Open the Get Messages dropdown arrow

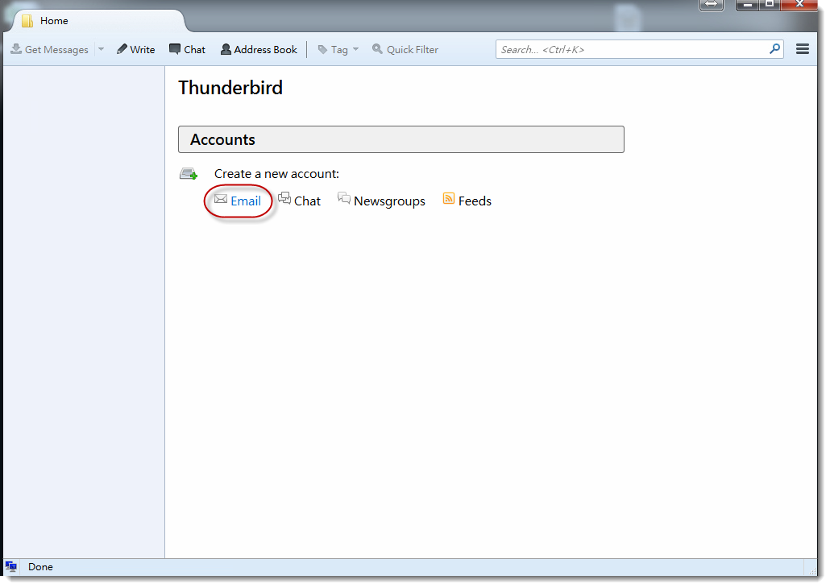[101, 49]
